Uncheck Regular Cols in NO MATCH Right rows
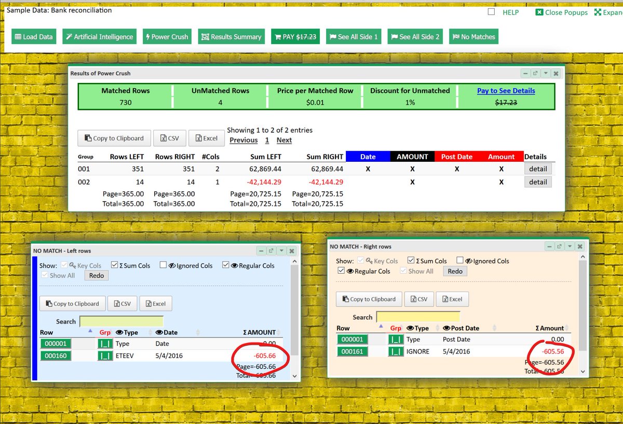Image resolution: width=623 pixels, height=424 pixels. point(341,271)
